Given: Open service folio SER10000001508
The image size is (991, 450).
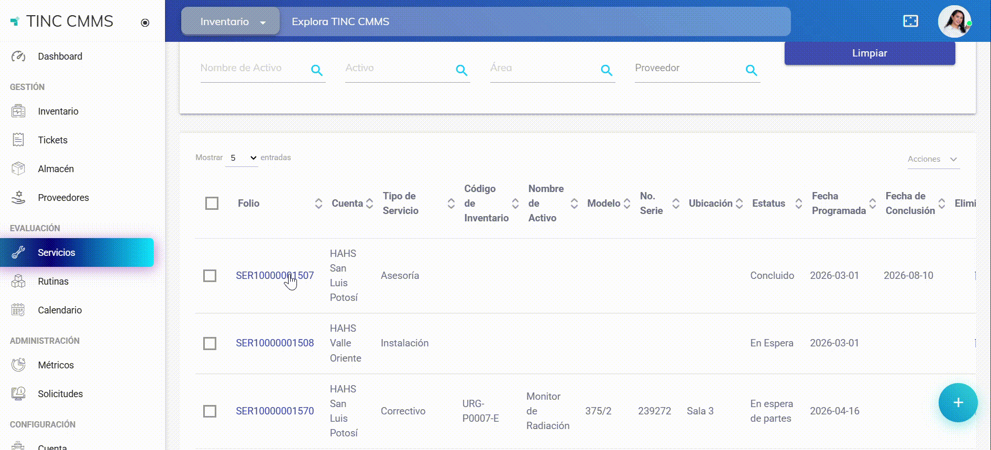Looking at the screenshot, I should (x=274, y=343).
